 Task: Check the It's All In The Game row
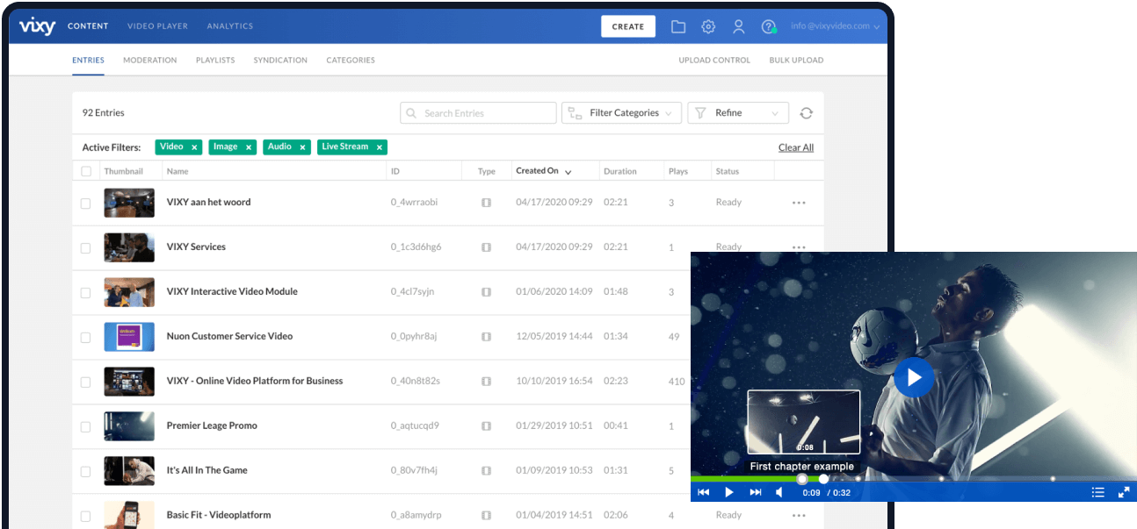86,472
